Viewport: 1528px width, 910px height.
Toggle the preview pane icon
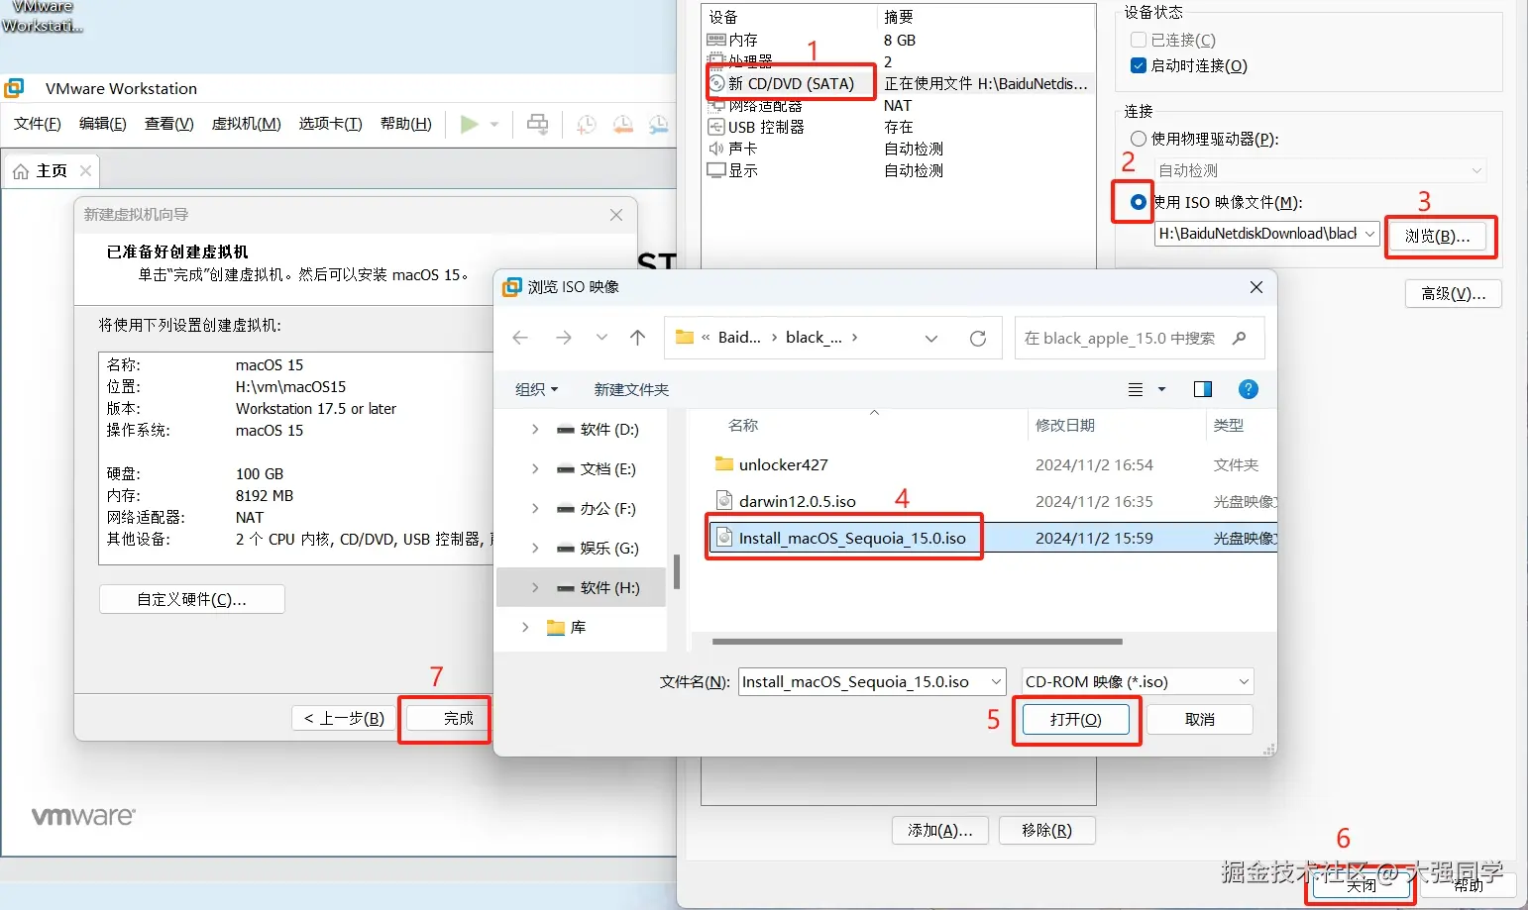pos(1203,389)
